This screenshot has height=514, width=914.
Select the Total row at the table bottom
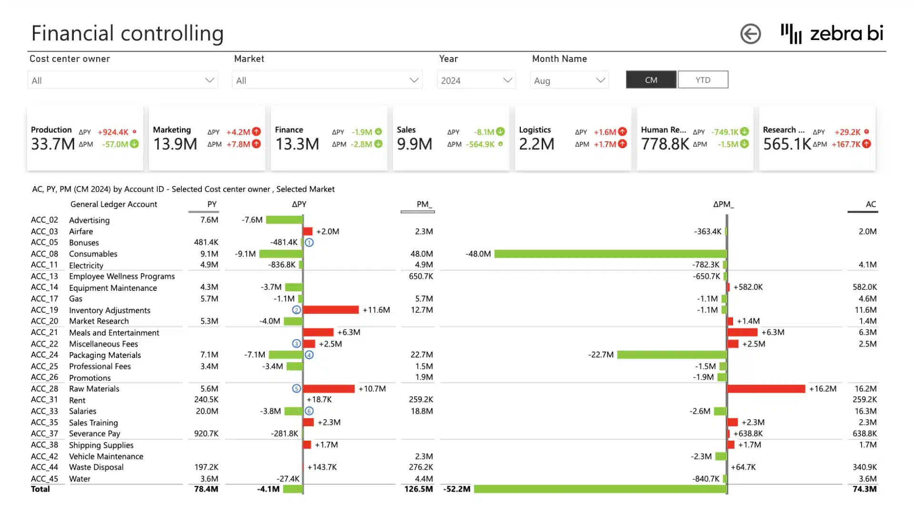[40, 489]
